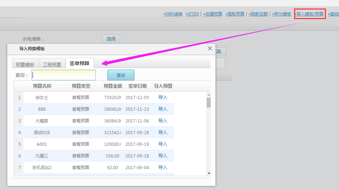Click the 刷新定额 link
This screenshot has height=190, width=339.
258,14
